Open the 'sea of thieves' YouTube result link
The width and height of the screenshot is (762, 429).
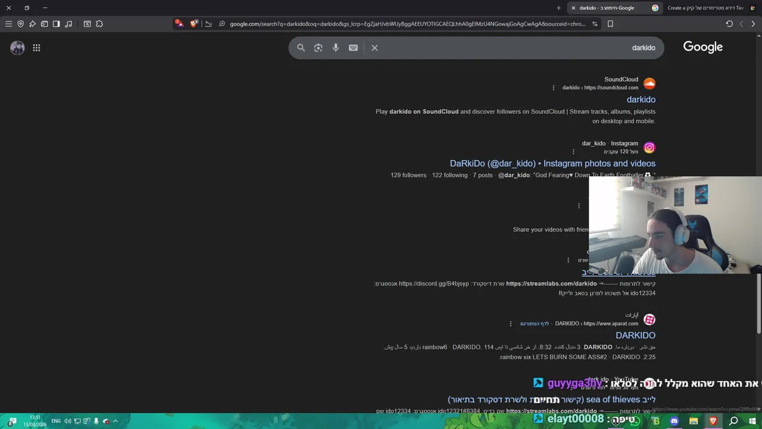pyautogui.click(x=552, y=399)
